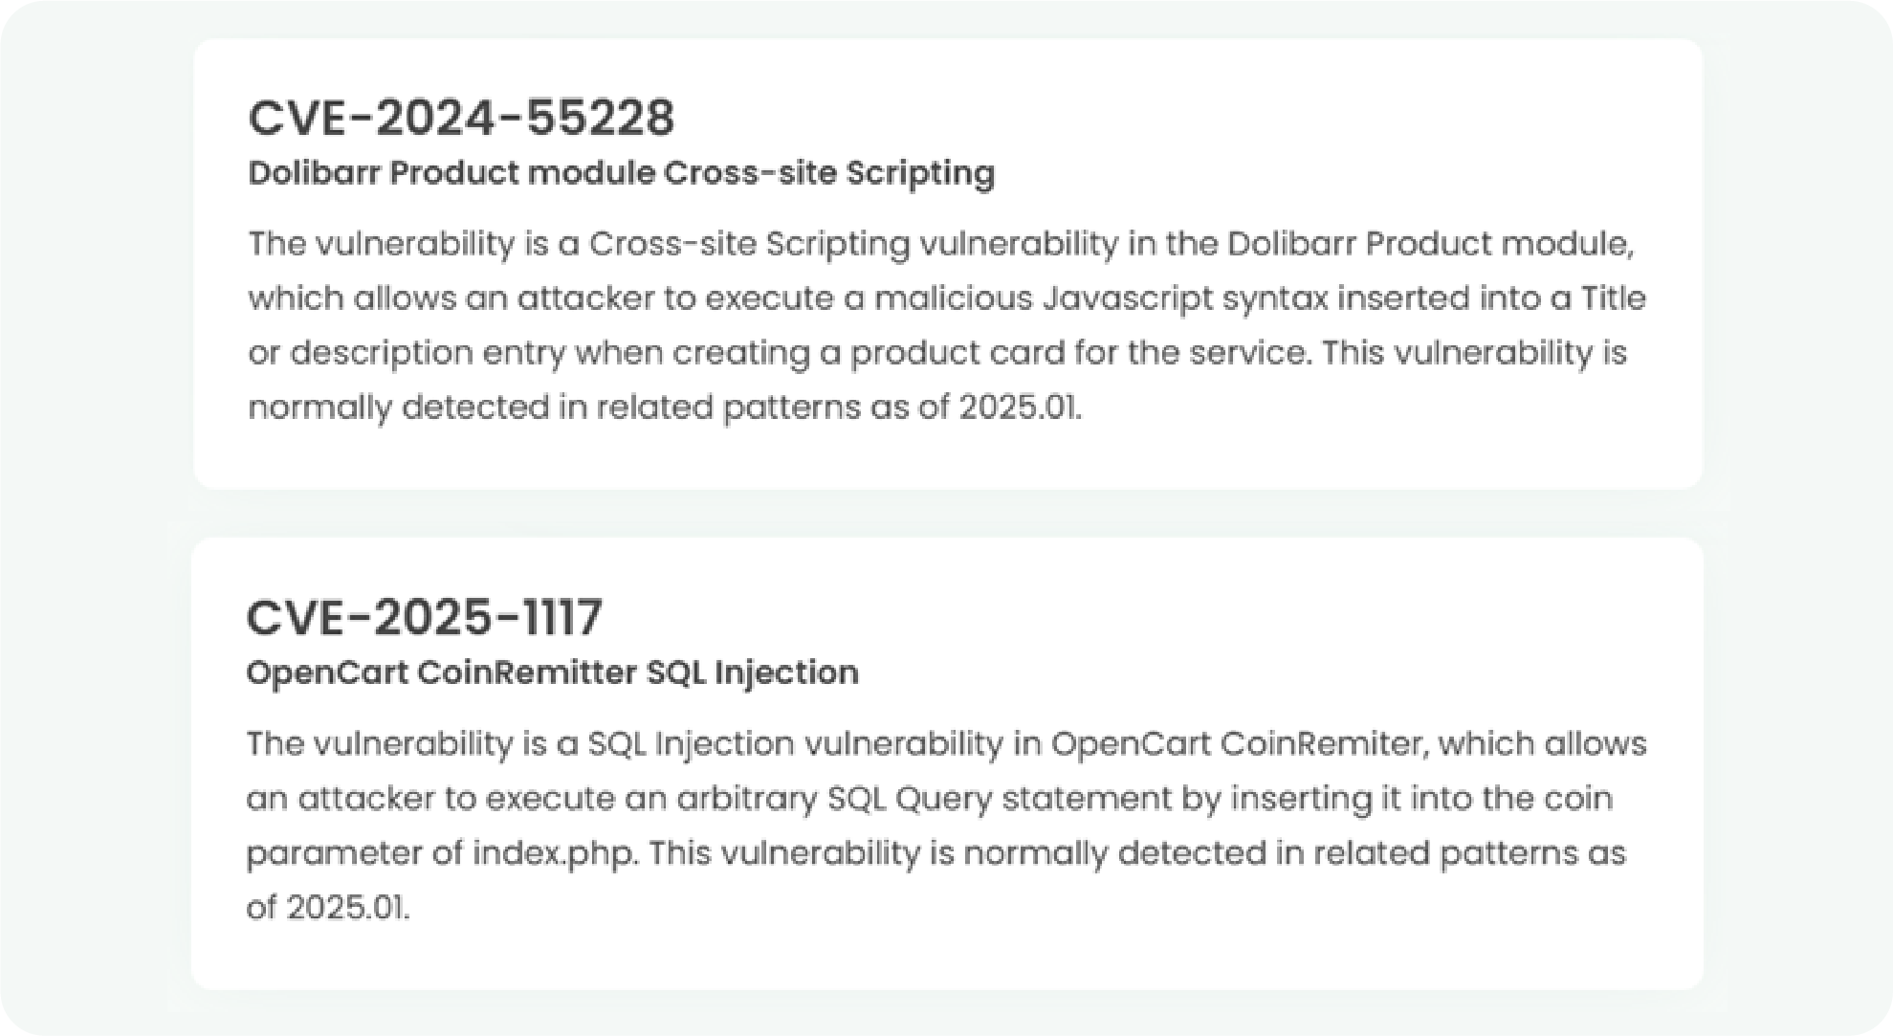This screenshot has height=1036, width=1893.
Task: Click the 'parameter of index.php' line
Action: (x=936, y=853)
